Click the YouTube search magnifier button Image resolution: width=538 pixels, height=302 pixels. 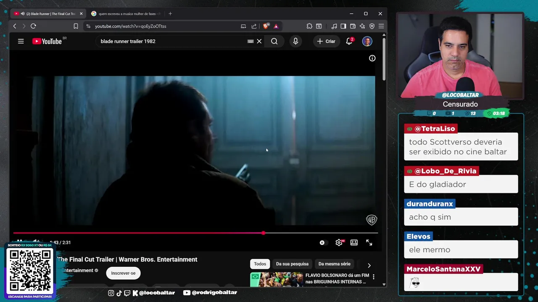click(274, 41)
